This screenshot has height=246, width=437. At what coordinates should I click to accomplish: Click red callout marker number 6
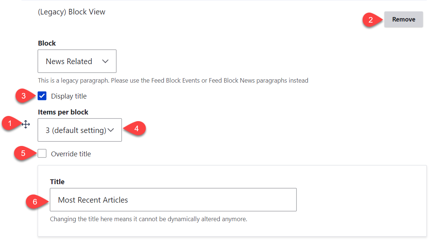[x=35, y=202]
